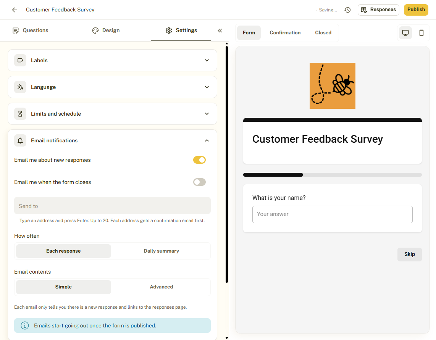Click the Send to address field
Image resolution: width=436 pixels, height=340 pixels.
(112, 206)
